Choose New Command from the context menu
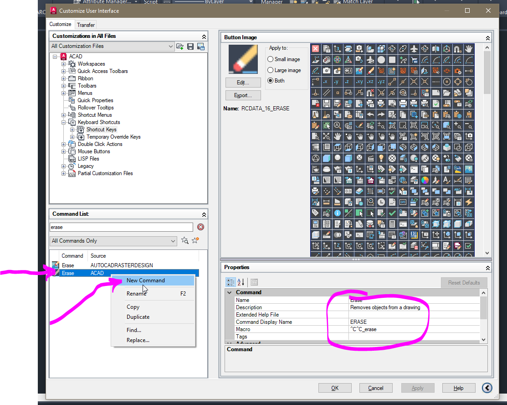 pyautogui.click(x=153, y=280)
